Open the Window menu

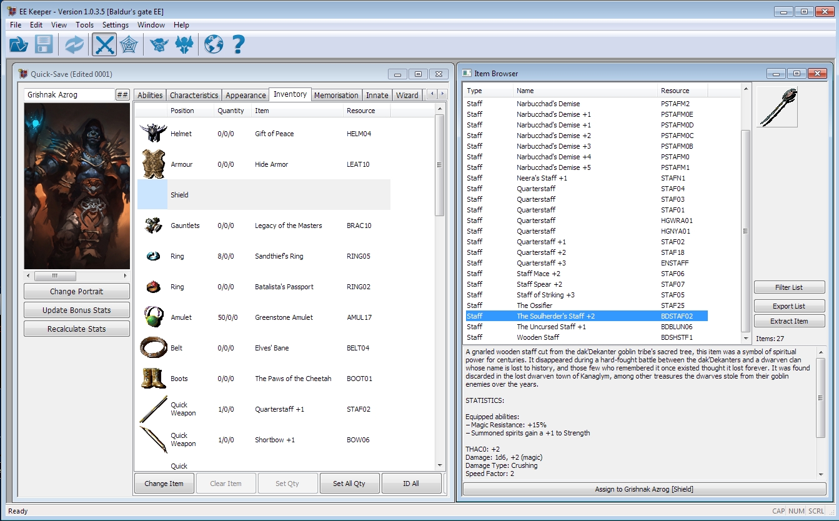pos(151,25)
